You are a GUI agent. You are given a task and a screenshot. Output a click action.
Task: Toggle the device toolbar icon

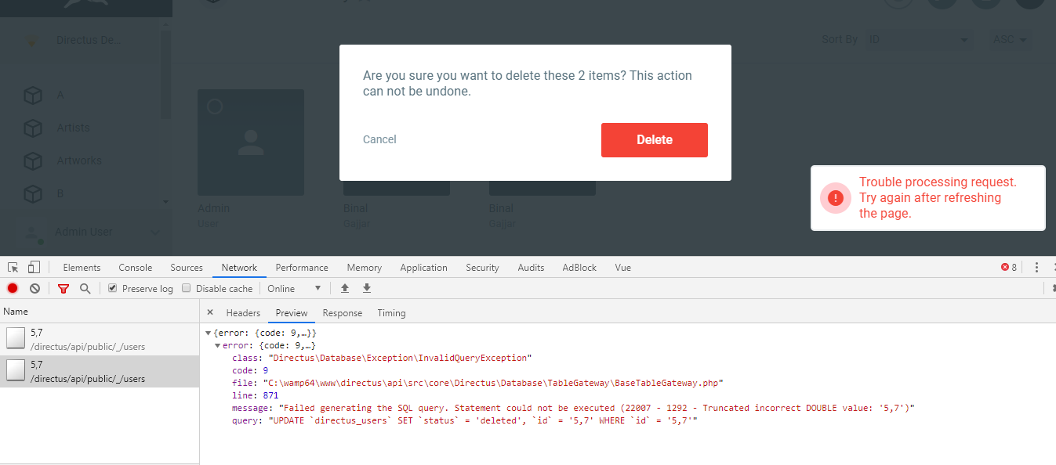[x=33, y=267]
